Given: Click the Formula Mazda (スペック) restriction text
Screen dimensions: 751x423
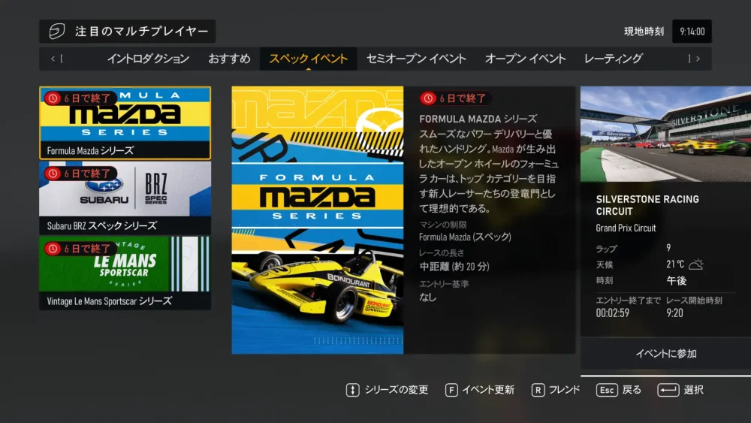Looking at the screenshot, I should 465,237.
